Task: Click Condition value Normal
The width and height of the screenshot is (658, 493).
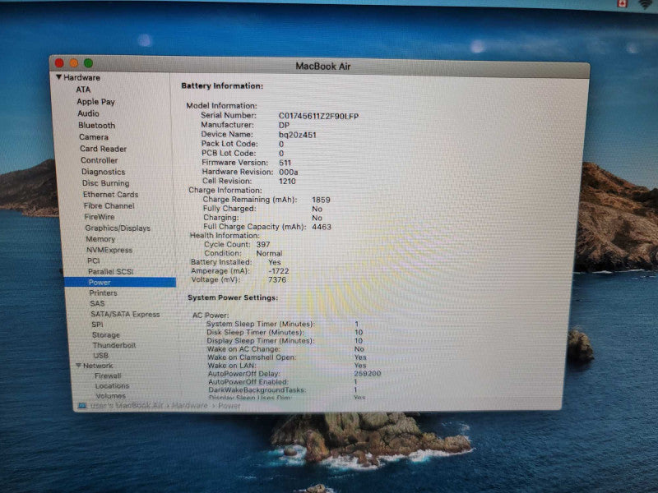Action: (x=269, y=253)
